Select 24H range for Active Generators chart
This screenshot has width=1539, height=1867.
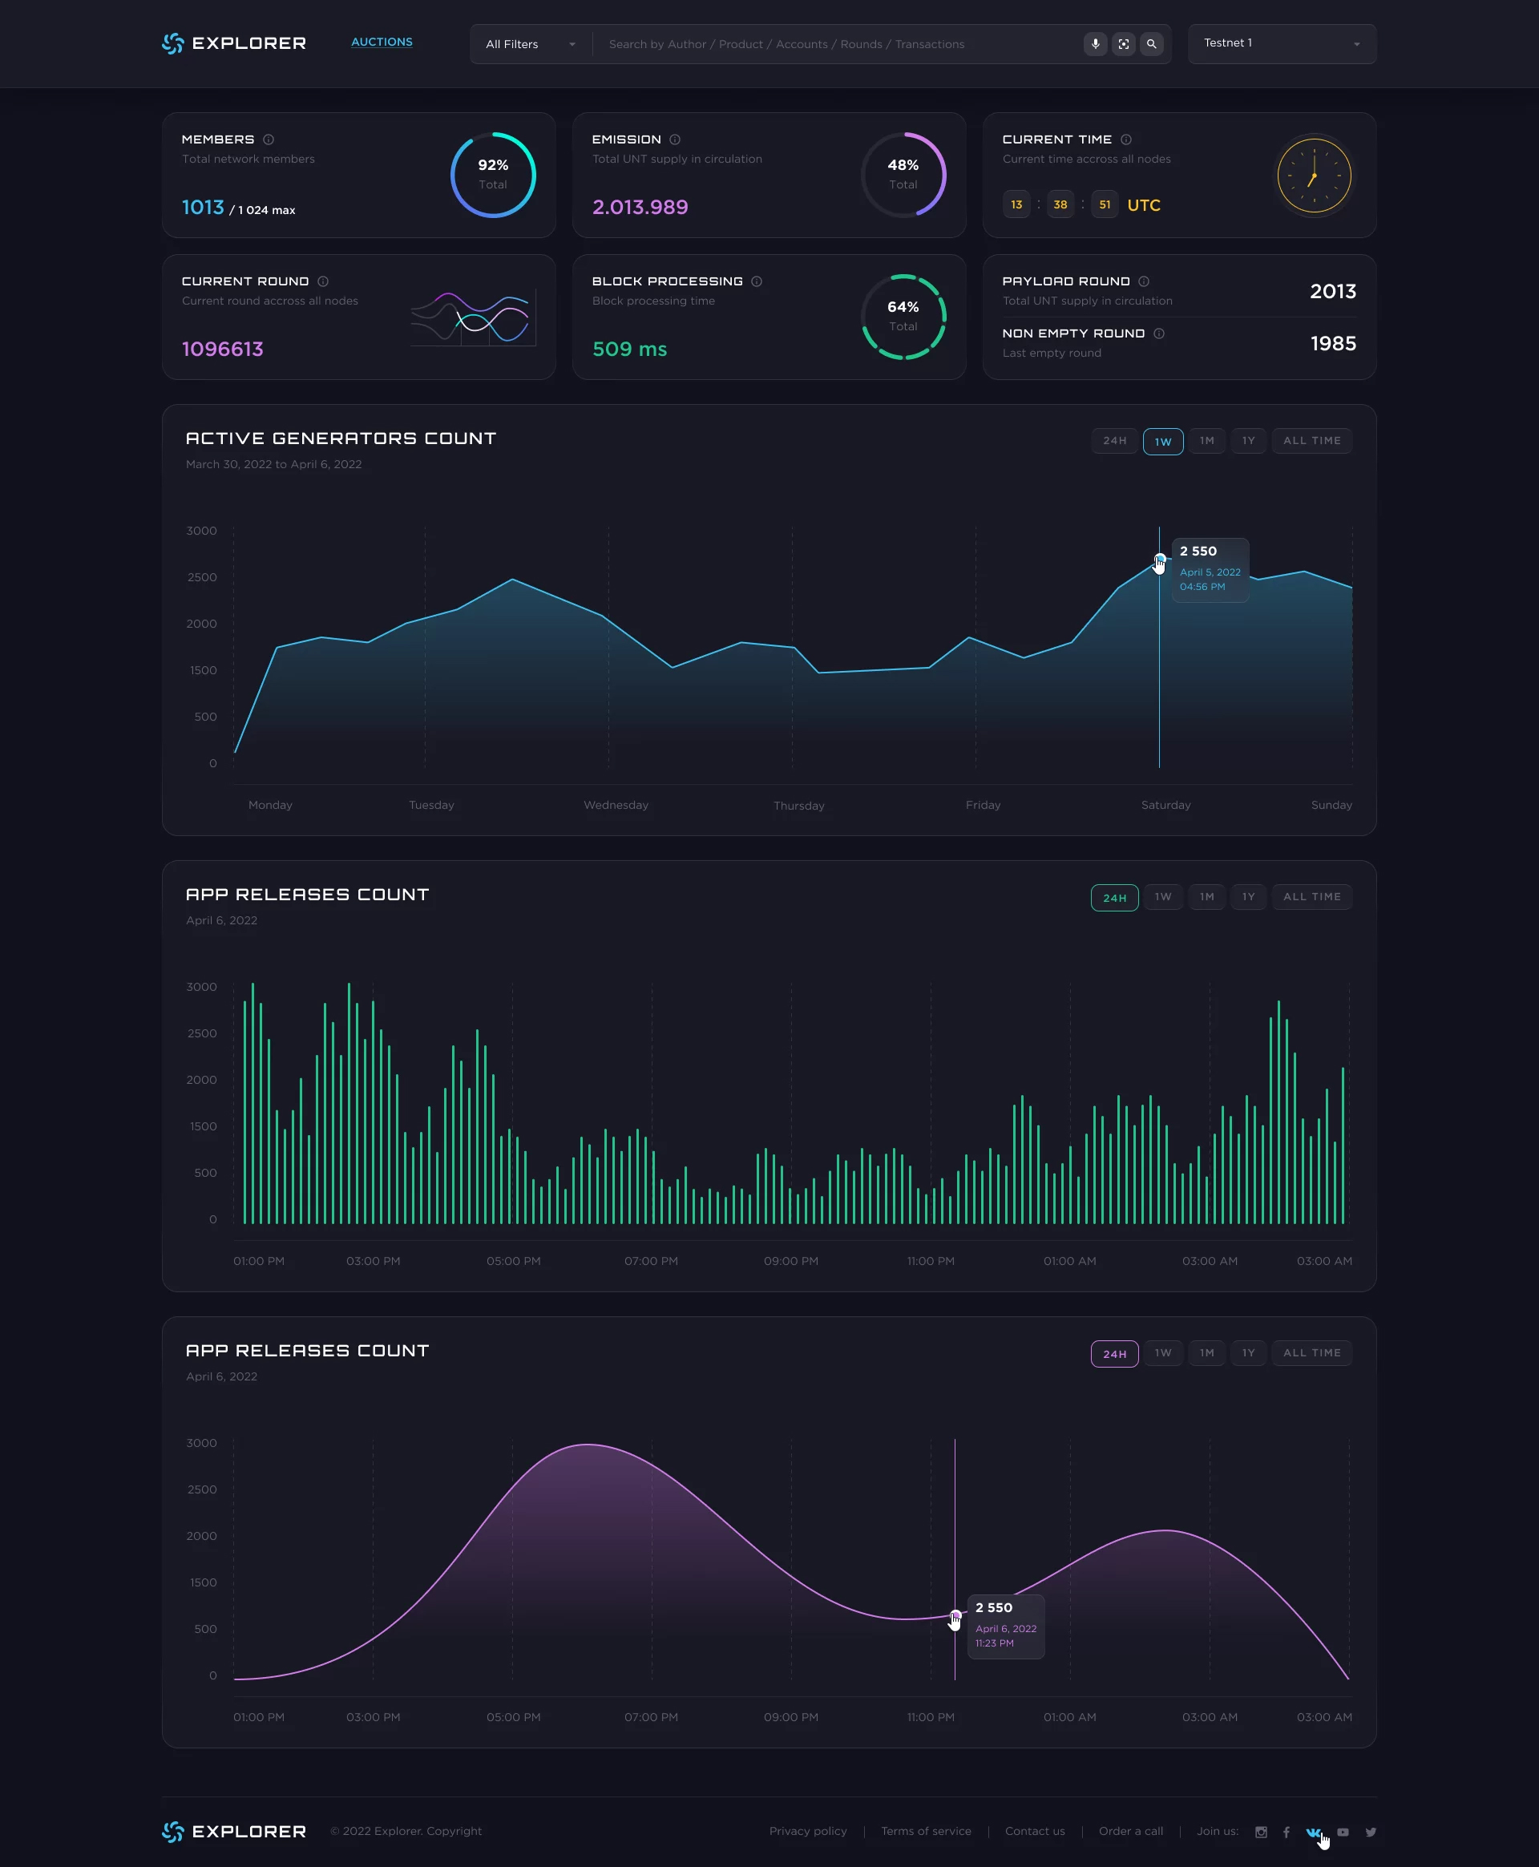point(1114,441)
